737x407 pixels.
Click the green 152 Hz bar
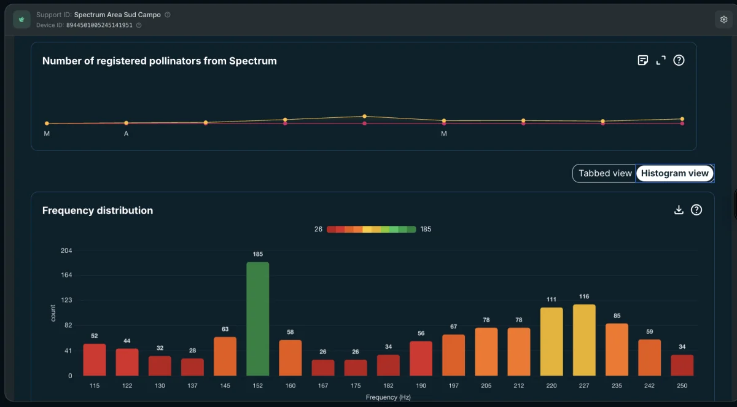coord(258,319)
